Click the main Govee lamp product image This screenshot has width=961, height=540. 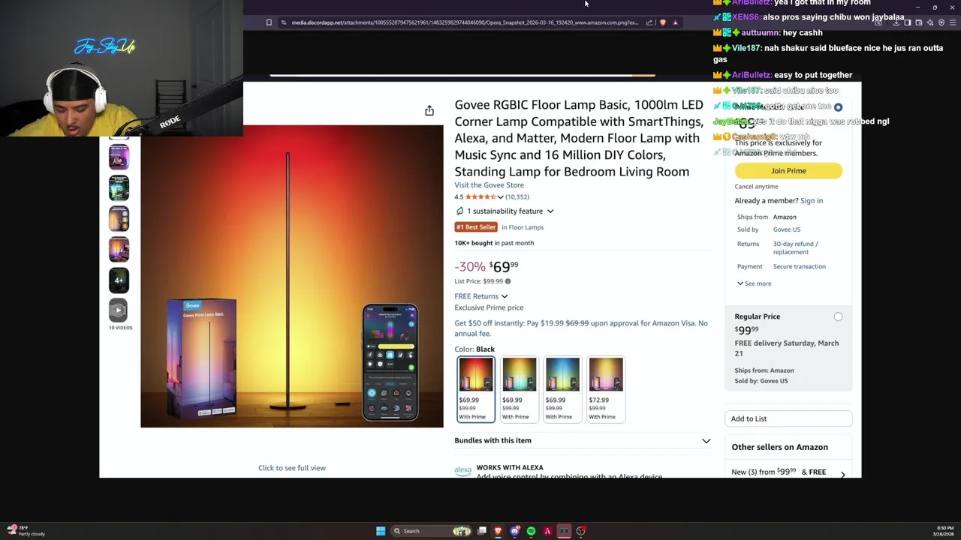[292, 276]
